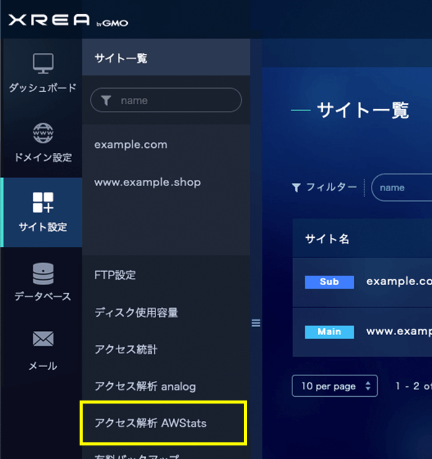Collapse the sidebar using the hamburger handle

(x=256, y=323)
